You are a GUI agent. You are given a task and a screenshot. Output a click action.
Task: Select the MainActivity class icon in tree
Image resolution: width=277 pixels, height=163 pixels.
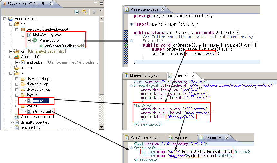pos(35,40)
